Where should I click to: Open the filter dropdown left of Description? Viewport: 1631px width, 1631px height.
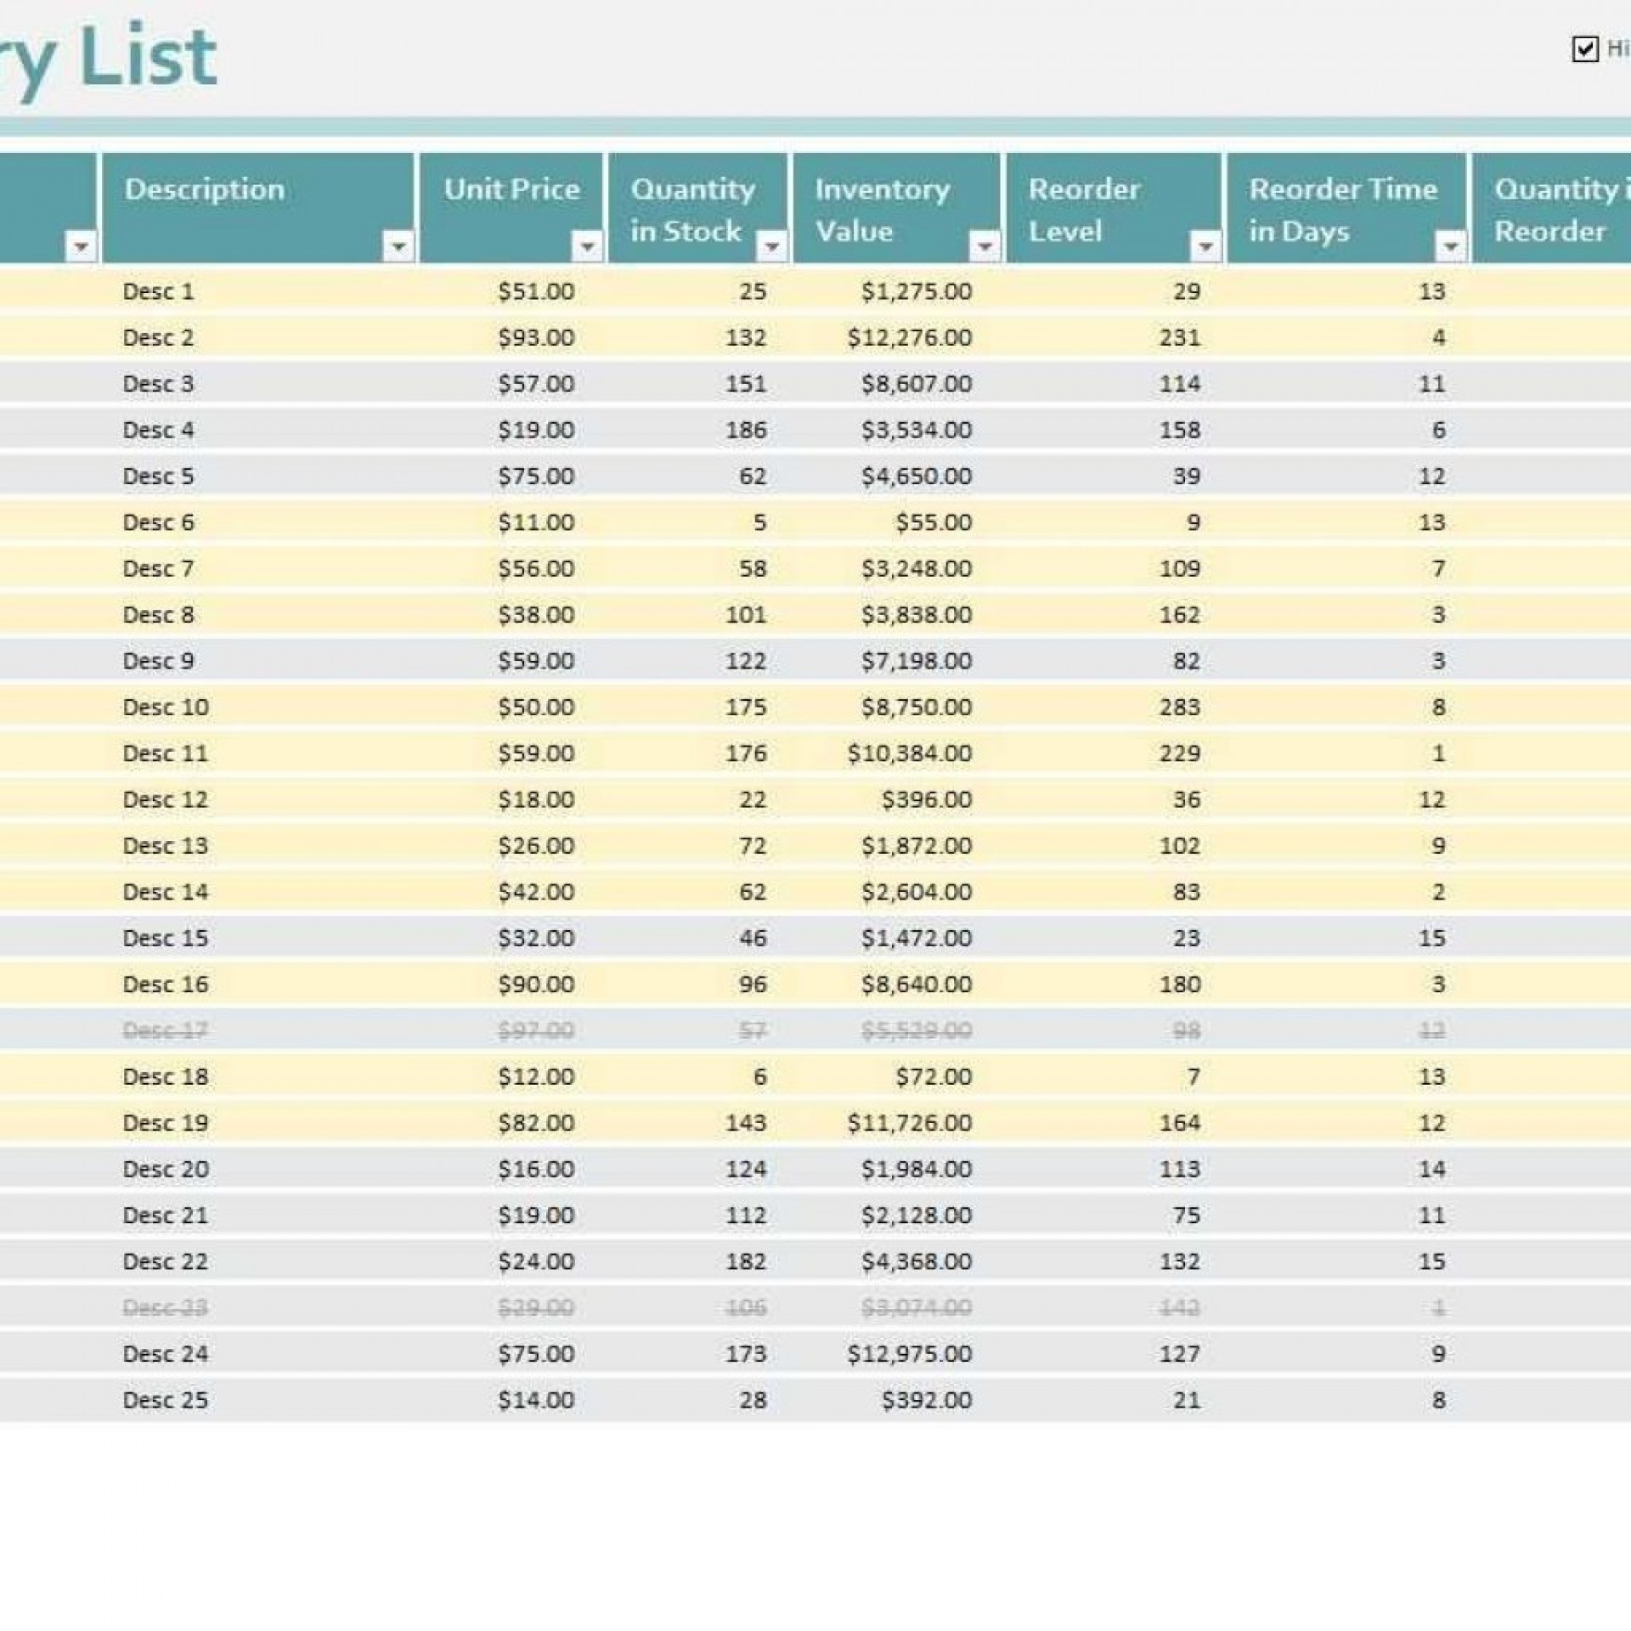click(81, 246)
